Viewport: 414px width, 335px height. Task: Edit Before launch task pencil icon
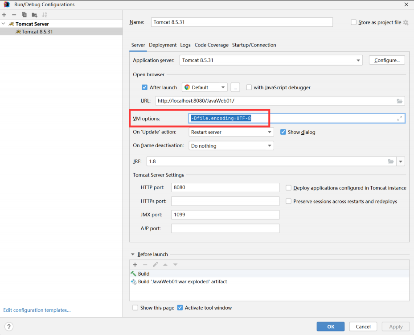coord(155,265)
